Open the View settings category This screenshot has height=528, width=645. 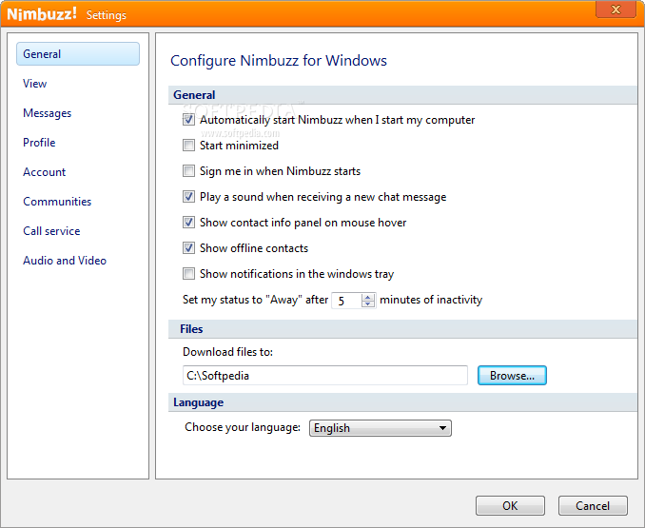(34, 84)
